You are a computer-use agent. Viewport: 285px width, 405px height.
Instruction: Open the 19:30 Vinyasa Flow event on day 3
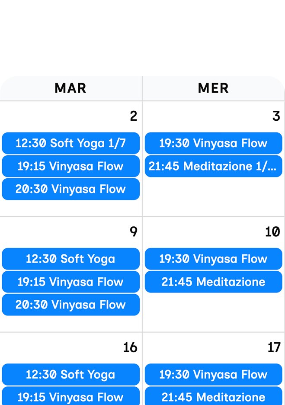(x=213, y=143)
